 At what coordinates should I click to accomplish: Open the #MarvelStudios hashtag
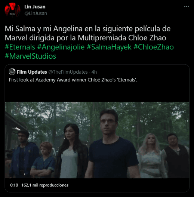click(30, 56)
